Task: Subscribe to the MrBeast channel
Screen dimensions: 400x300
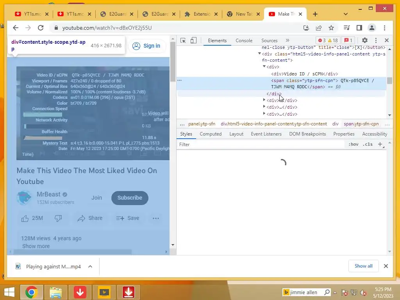Action: (x=130, y=198)
